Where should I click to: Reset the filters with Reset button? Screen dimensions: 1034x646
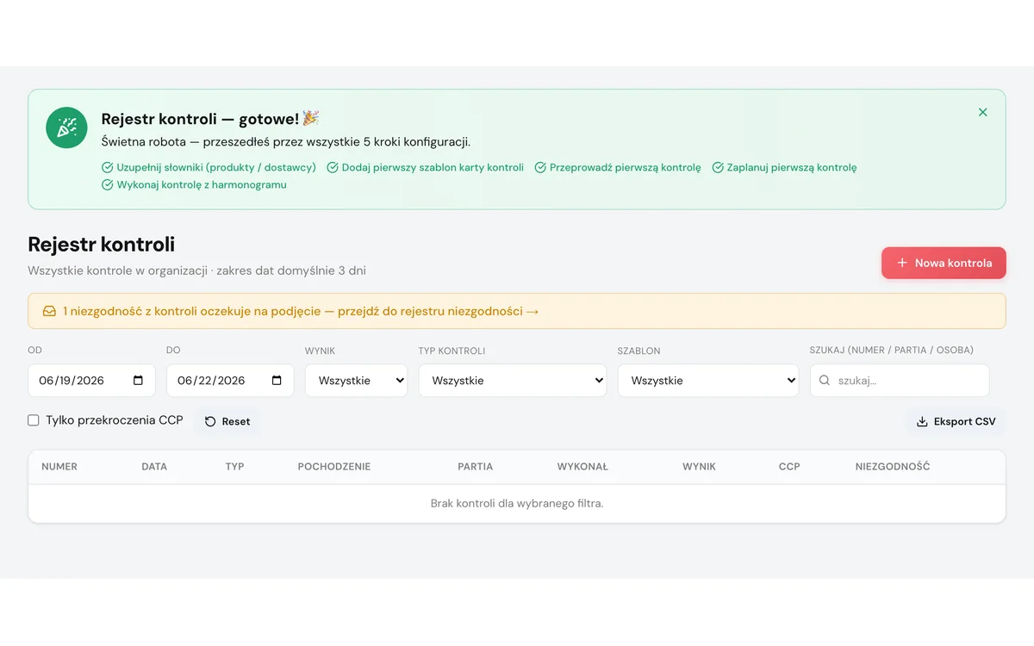click(227, 421)
